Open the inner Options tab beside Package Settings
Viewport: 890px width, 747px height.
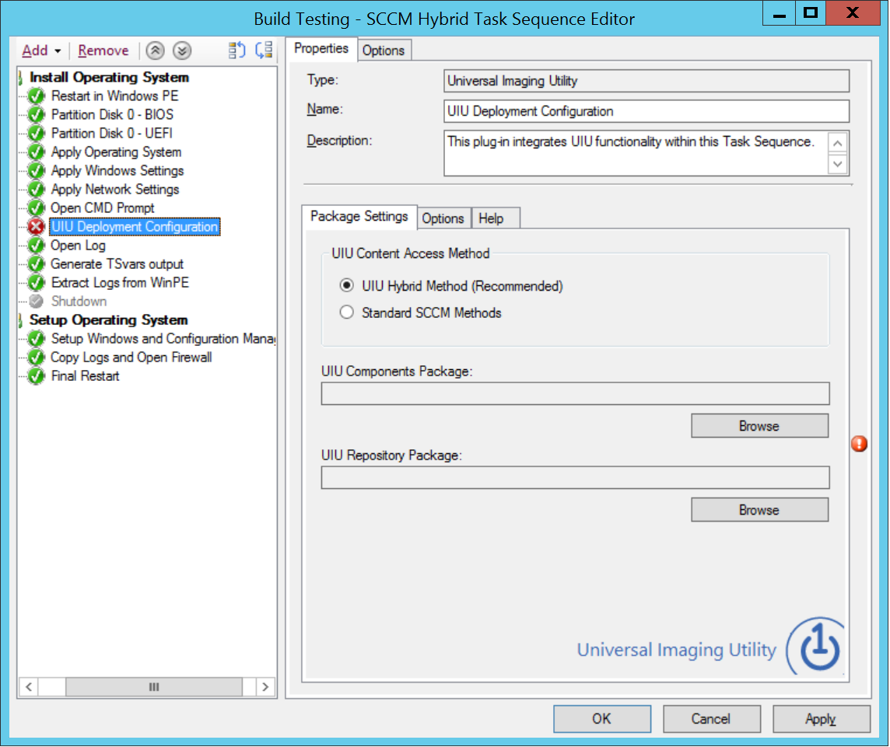443,218
